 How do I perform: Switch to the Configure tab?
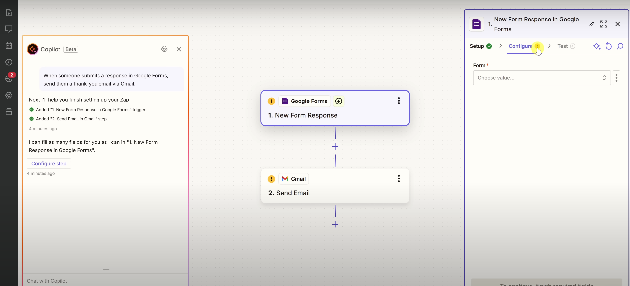tap(524, 46)
